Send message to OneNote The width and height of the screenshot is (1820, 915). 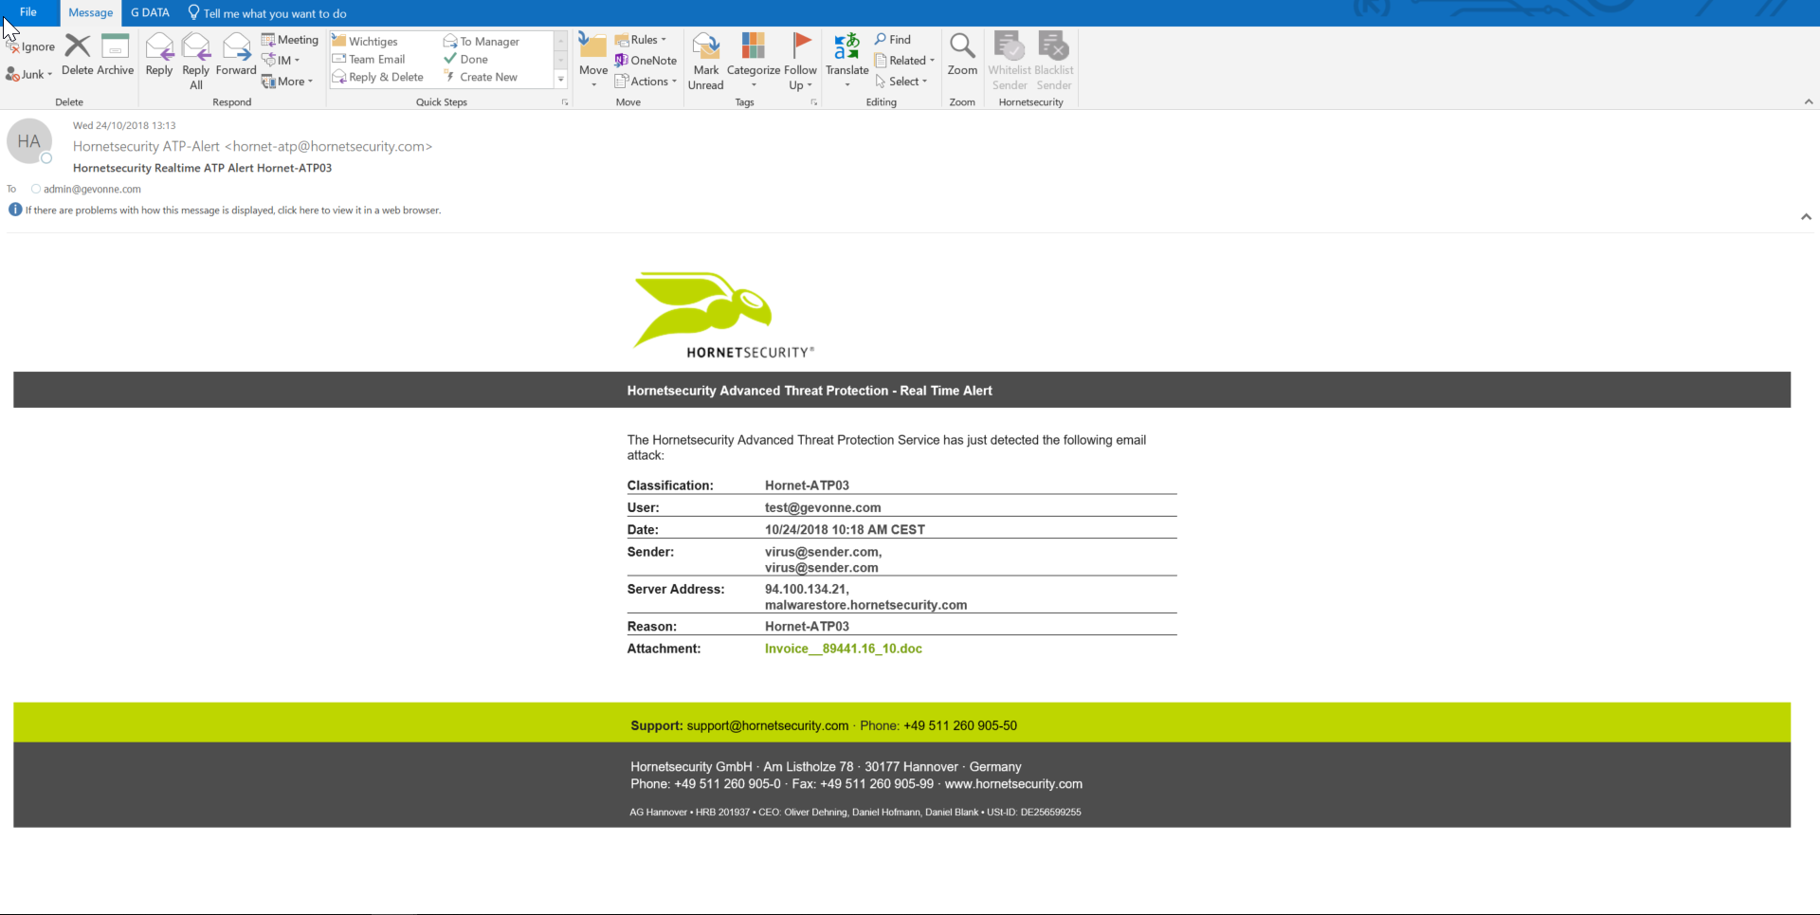point(646,61)
